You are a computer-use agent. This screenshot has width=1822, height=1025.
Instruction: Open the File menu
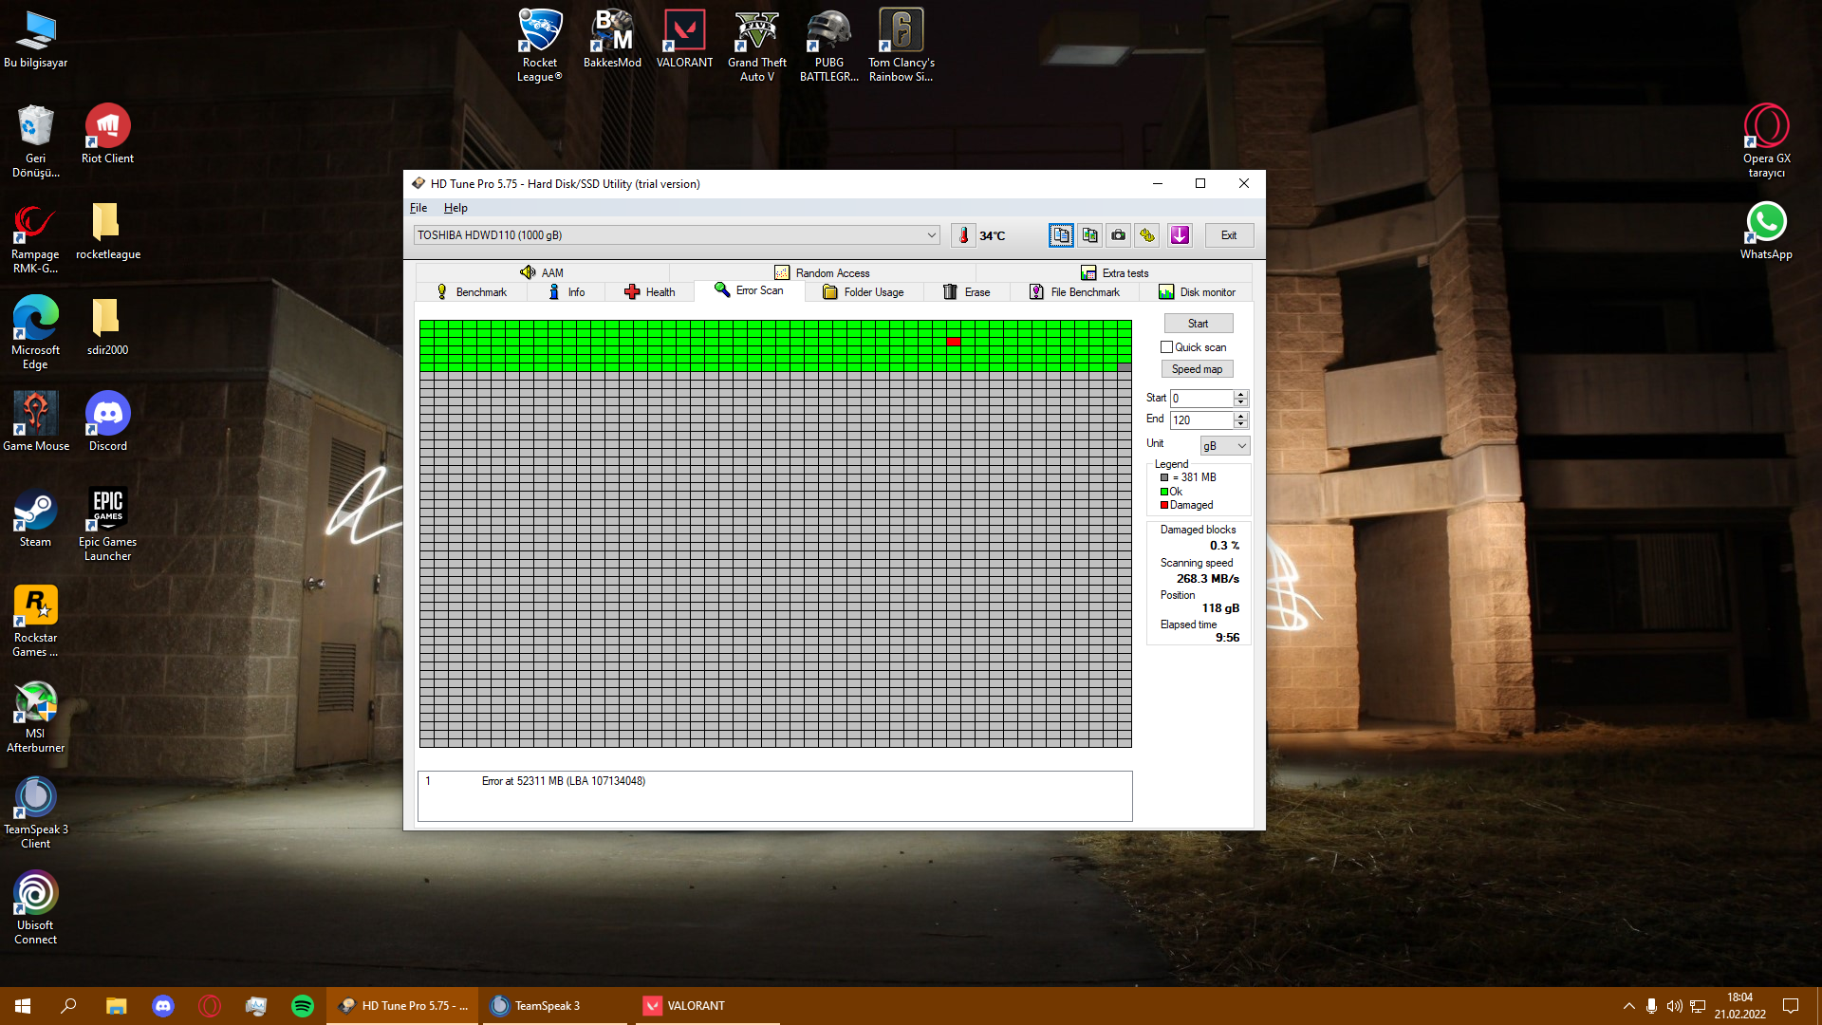tap(418, 208)
